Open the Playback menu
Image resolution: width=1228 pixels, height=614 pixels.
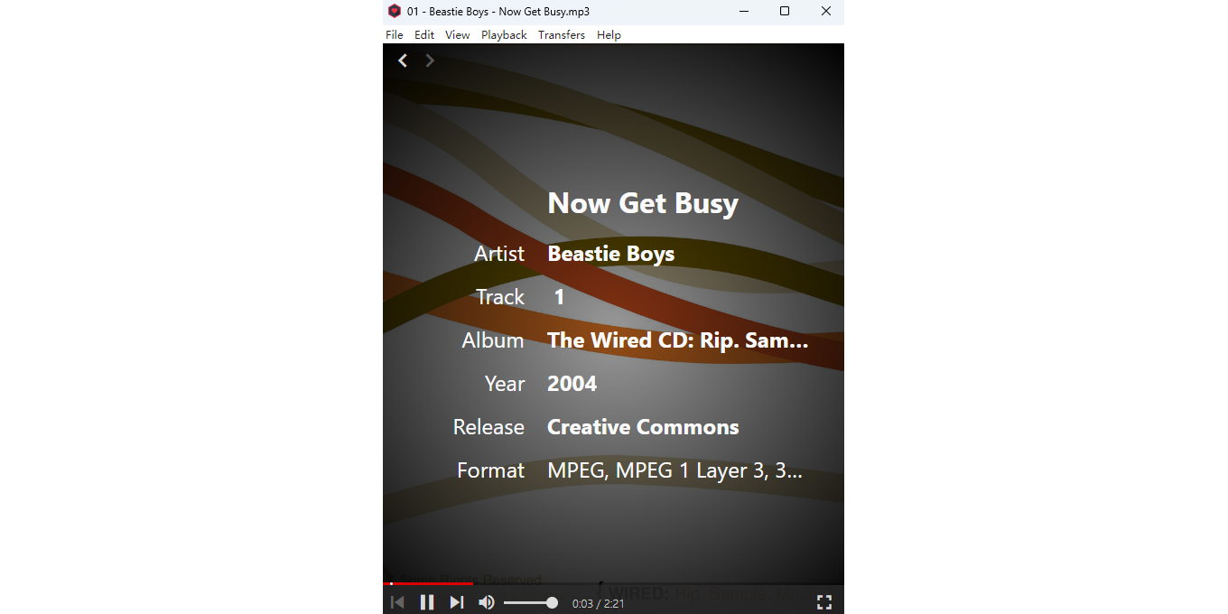504,35
